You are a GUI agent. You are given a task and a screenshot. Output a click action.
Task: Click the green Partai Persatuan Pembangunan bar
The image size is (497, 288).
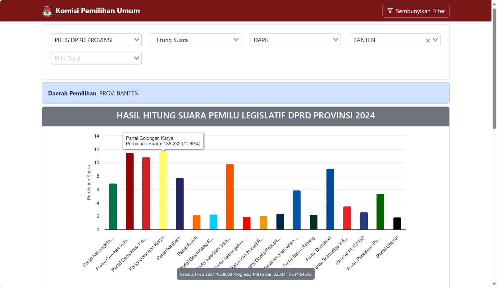(381, 212)
